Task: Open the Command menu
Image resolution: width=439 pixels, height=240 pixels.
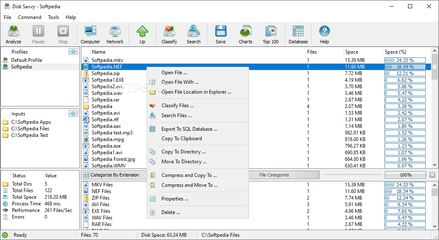Action: (x=29, y=17)
